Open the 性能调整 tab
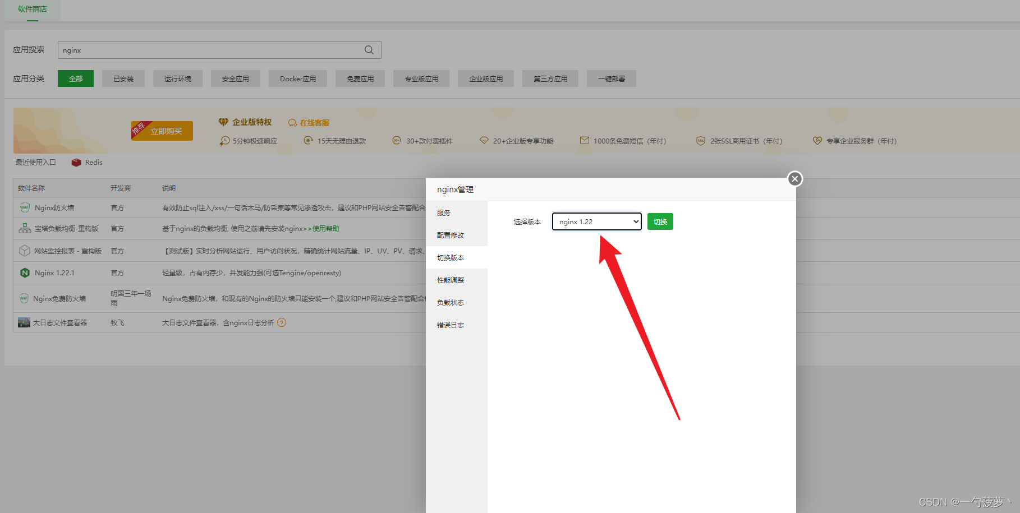 click(457, 280)
